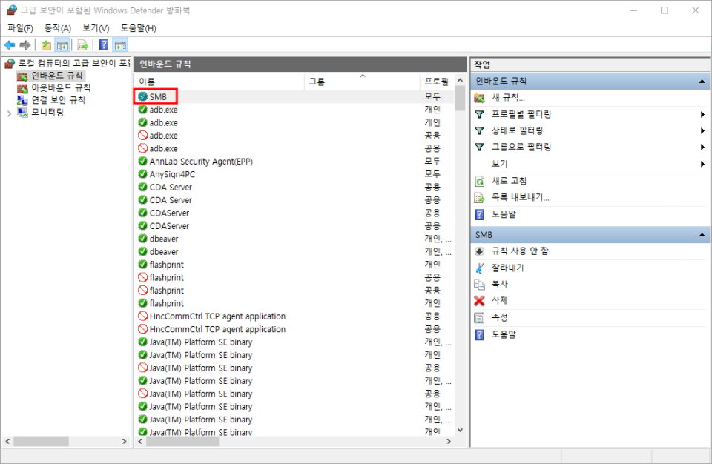Click 속성 action for SMB
712x464 pixels.
point(499,318)
